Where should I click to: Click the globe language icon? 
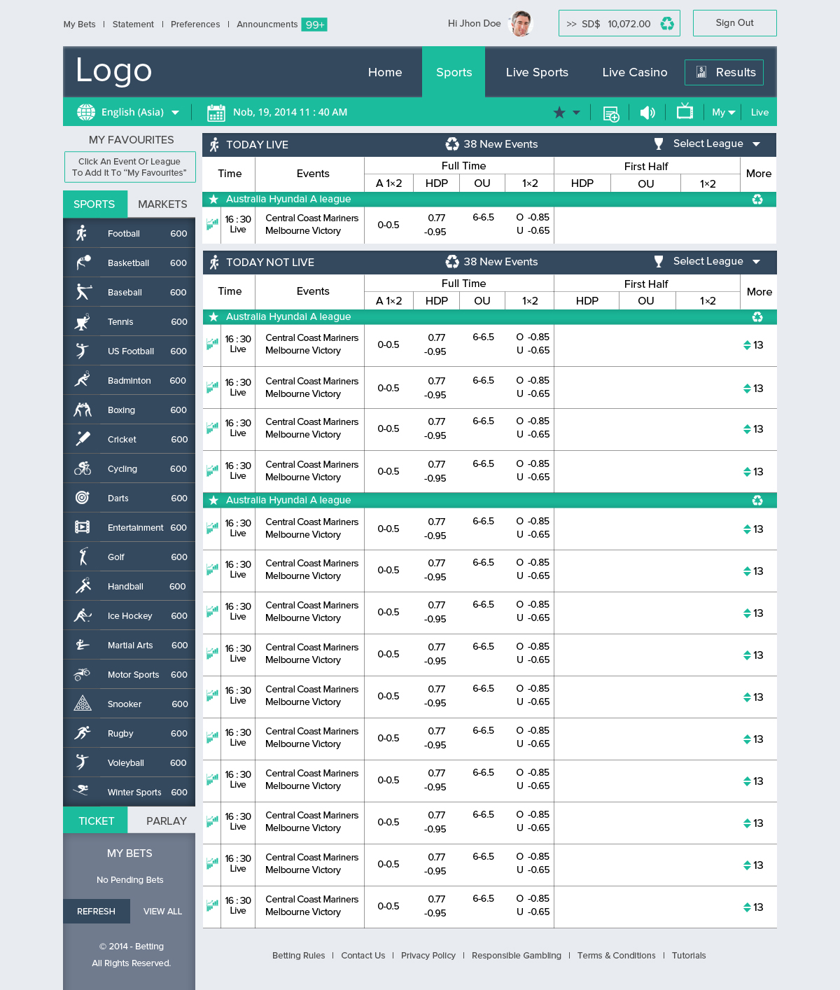[x=86, y=112]
